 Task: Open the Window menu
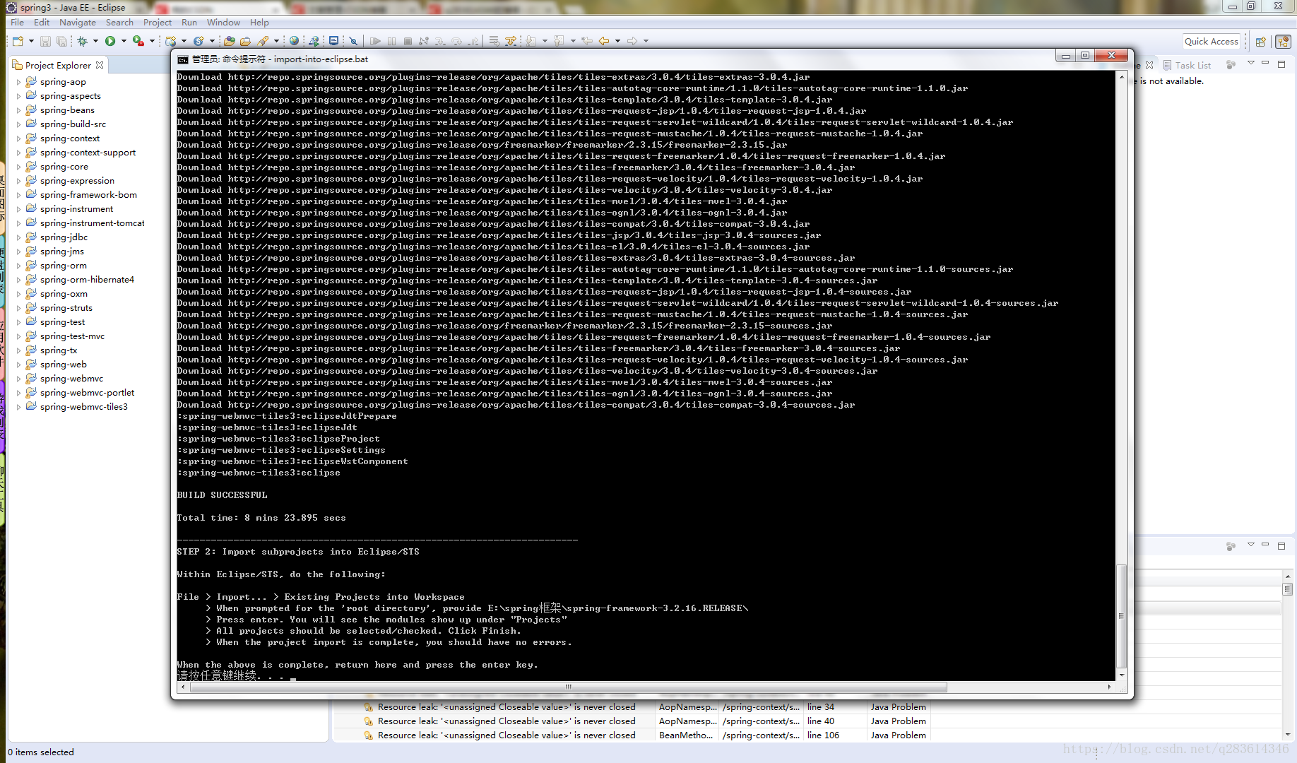pos(223,23)
